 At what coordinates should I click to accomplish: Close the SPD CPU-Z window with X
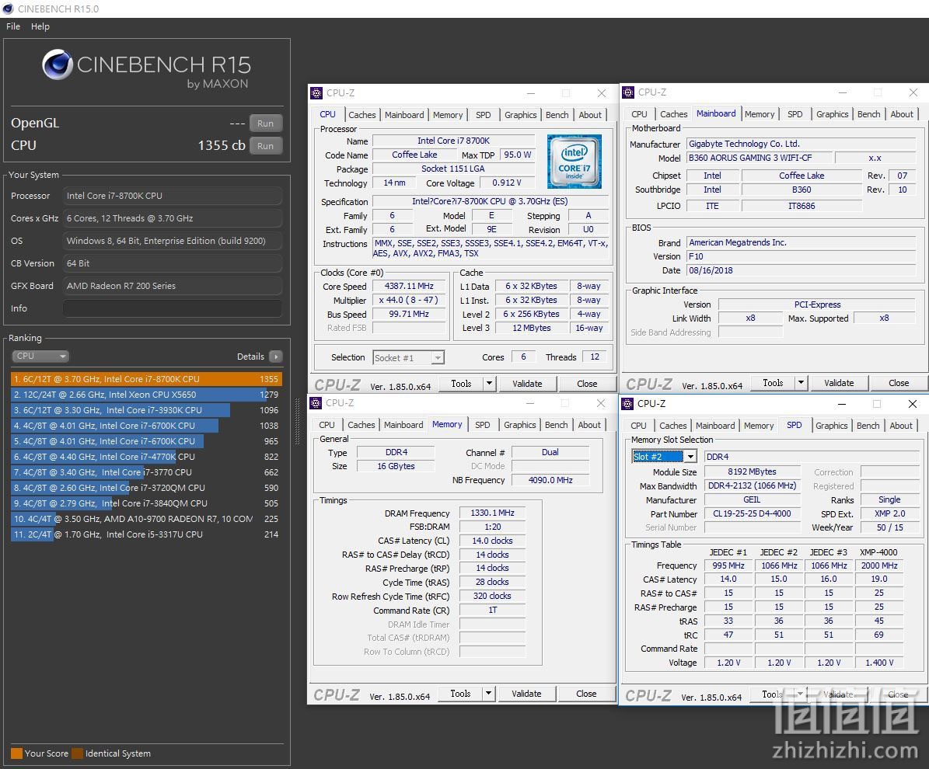coord(913,404)
